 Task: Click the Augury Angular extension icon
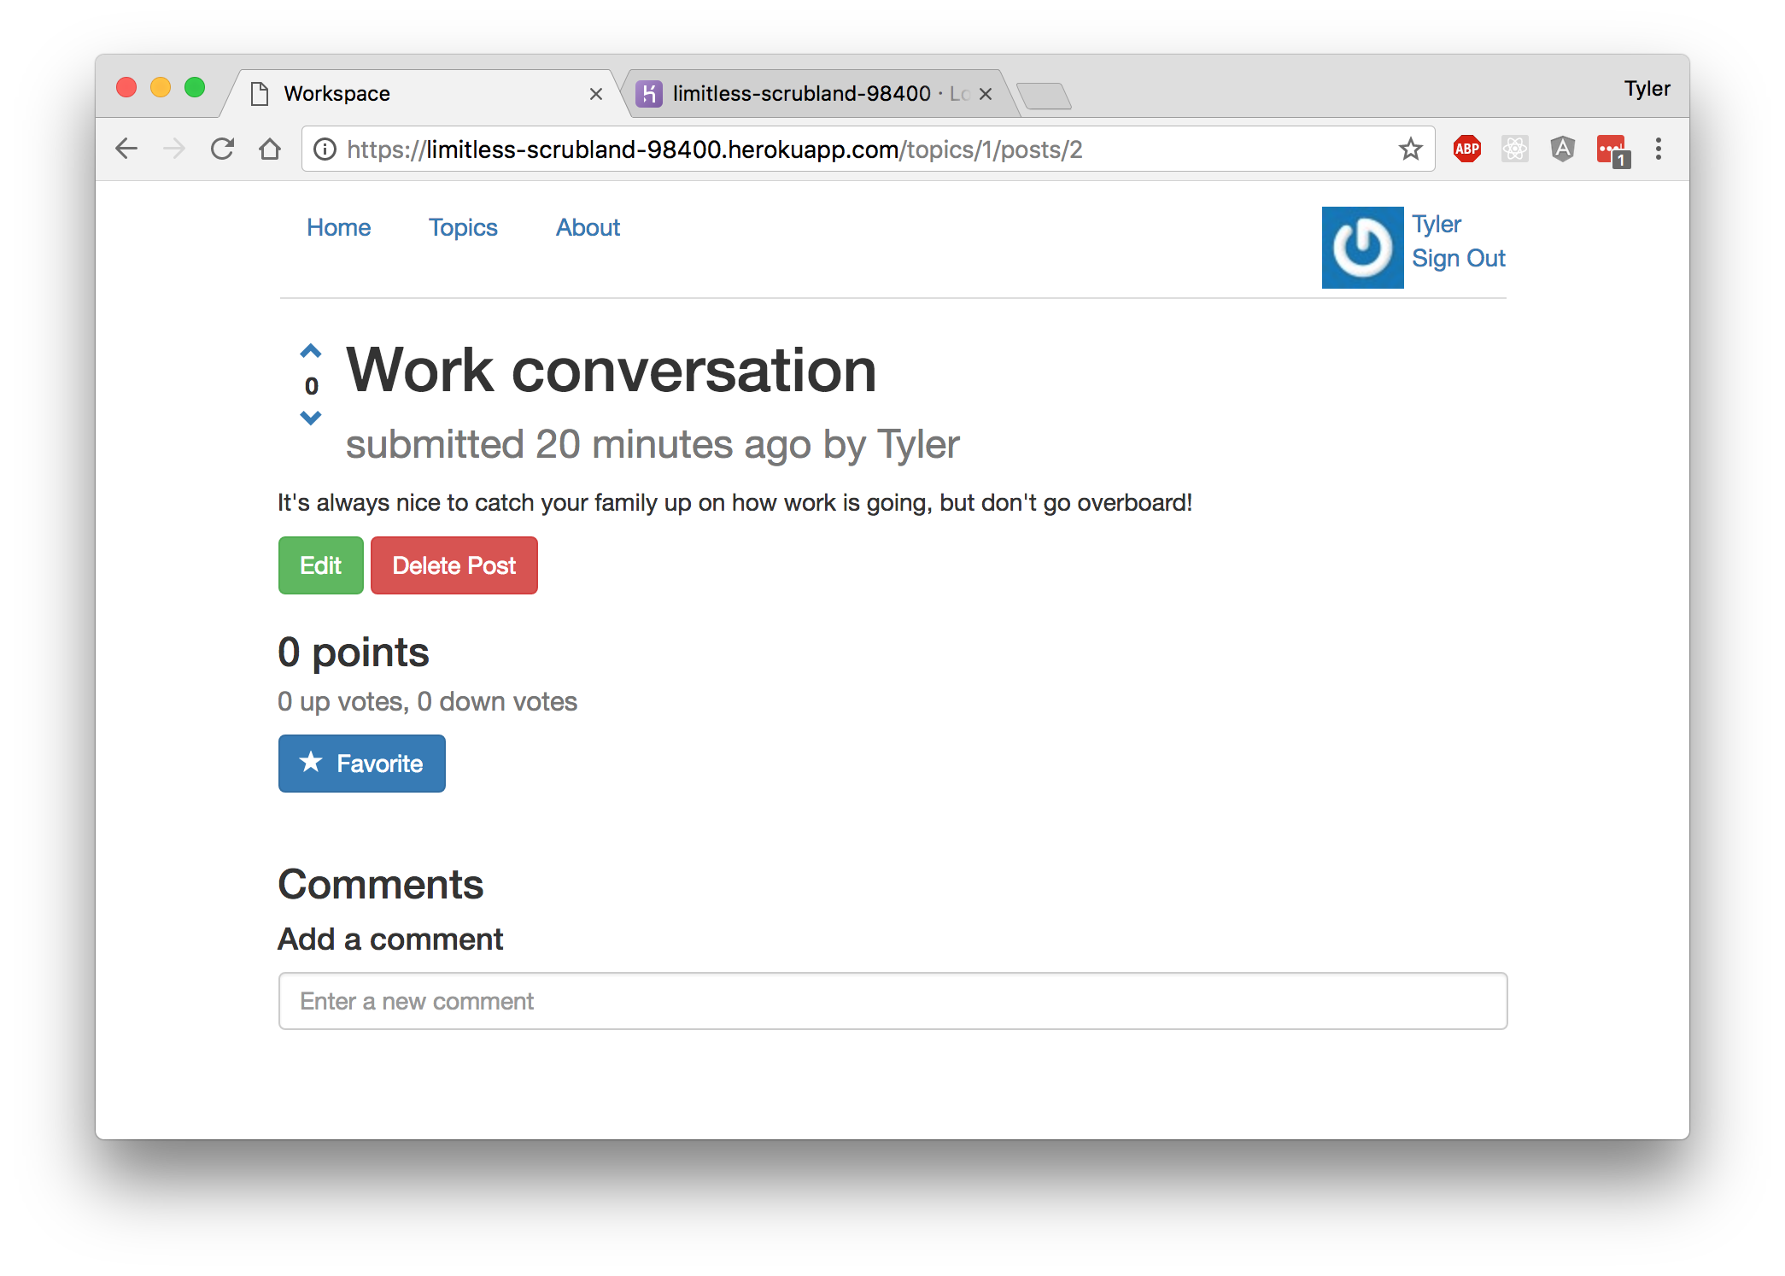coord(1562,149)
